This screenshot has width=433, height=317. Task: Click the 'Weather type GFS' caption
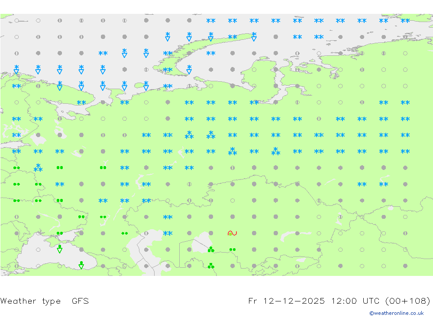click(x=45, y=301)
